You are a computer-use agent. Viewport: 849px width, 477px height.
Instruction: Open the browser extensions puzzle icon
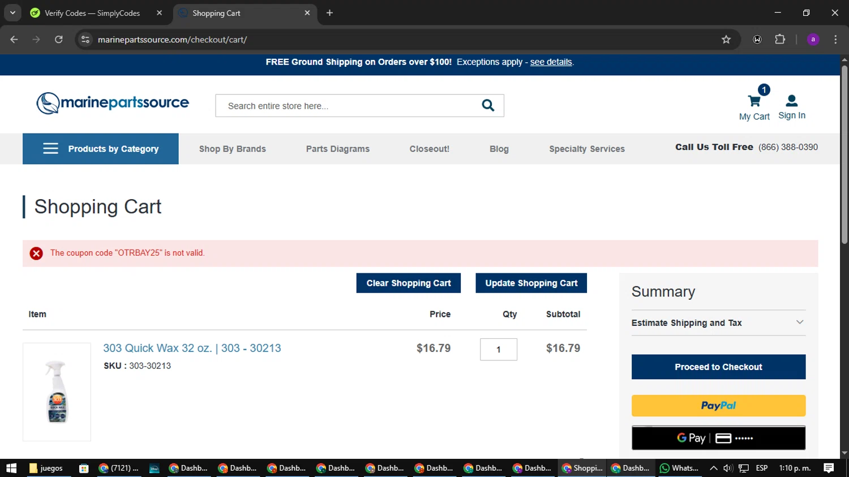pyautogui.click(x=780, y=40)
